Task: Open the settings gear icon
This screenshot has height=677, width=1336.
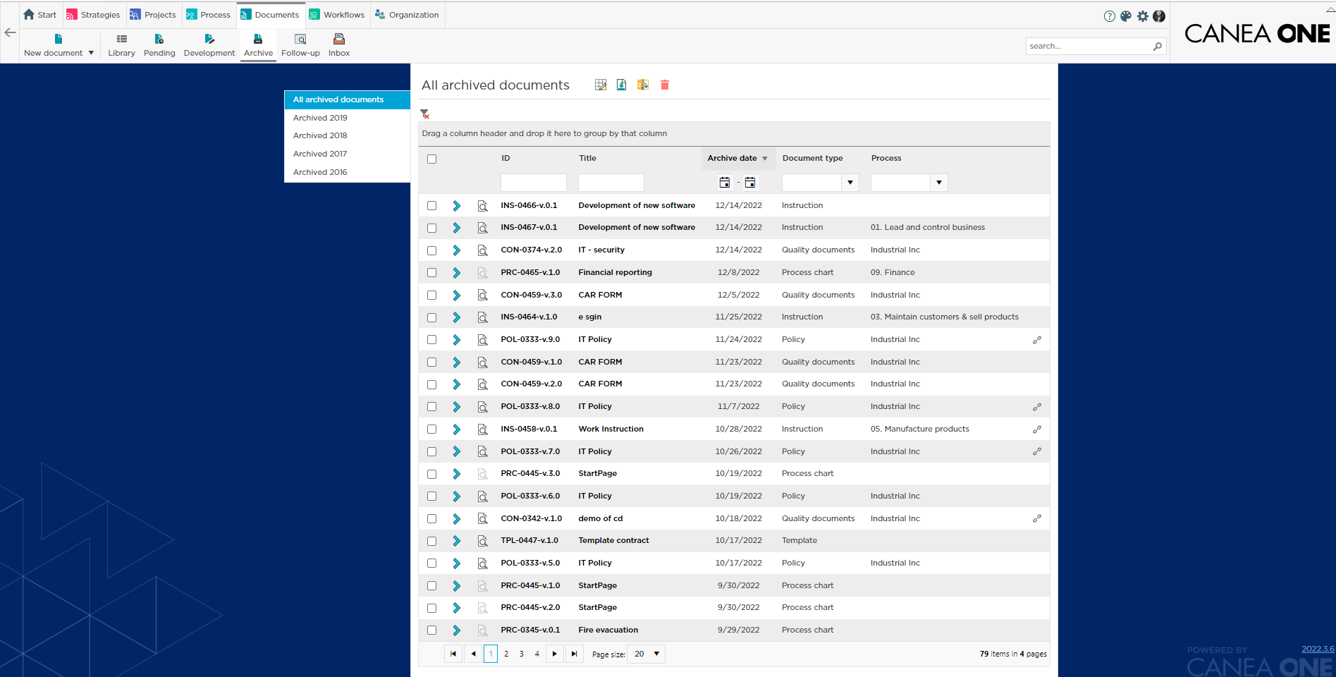Action: pyautogui.click(x=1142, y=16)
